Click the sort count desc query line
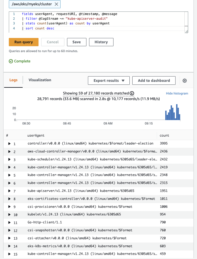197x259 pixels. (38, 29)
